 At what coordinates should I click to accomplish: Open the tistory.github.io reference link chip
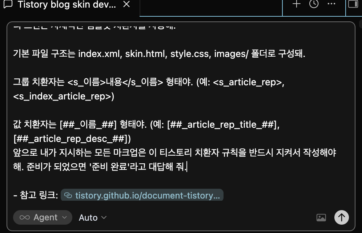(x=142, y=195)
